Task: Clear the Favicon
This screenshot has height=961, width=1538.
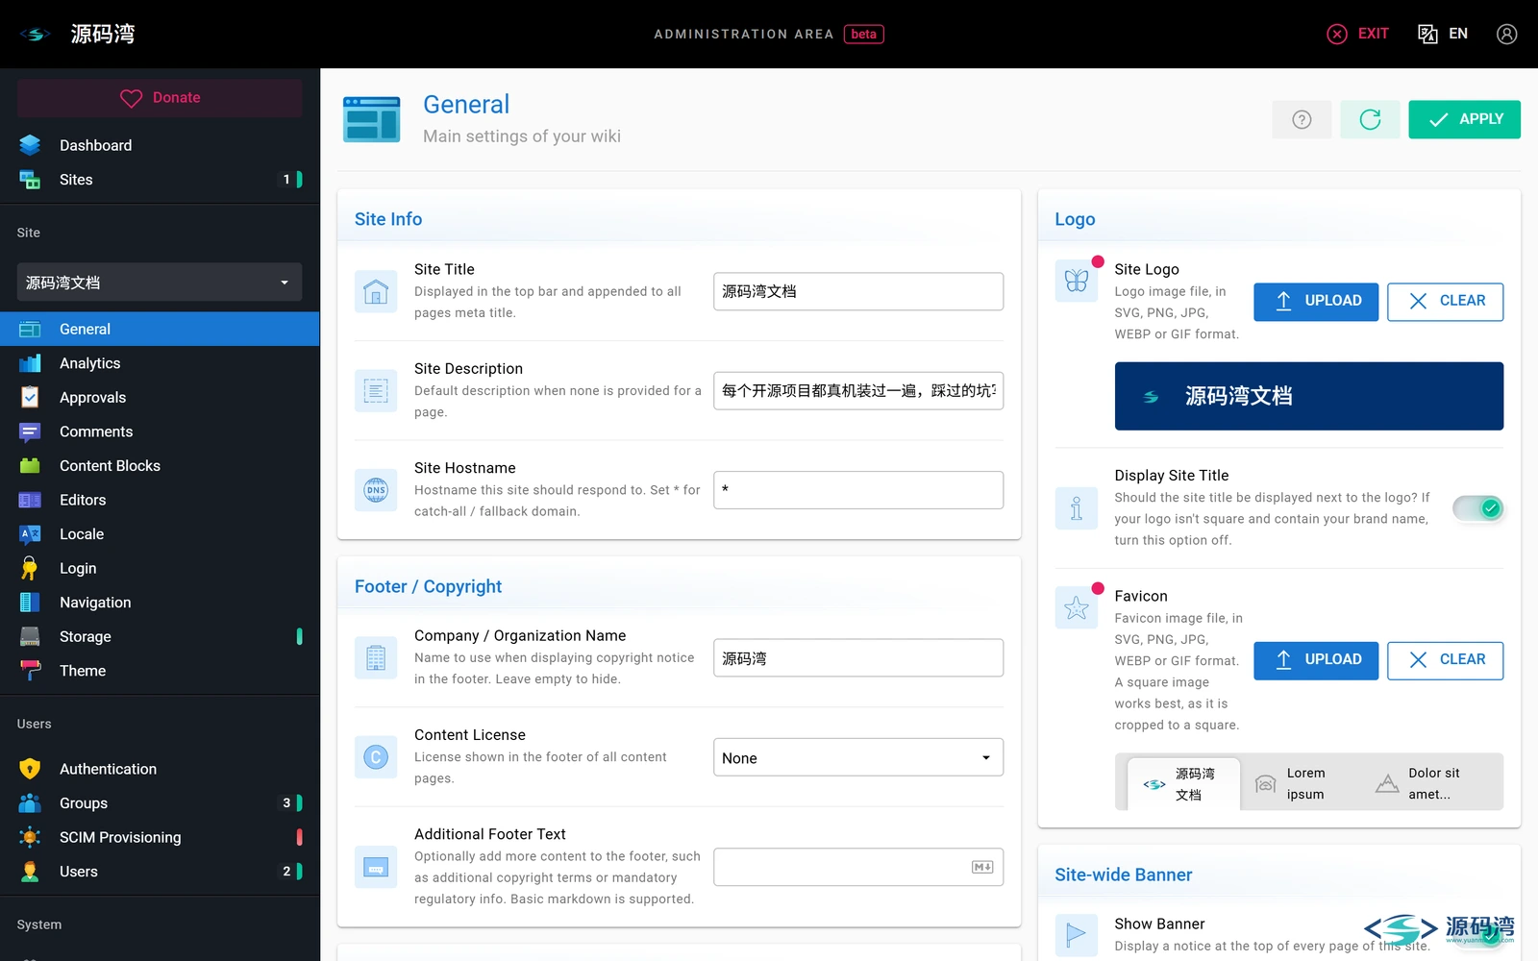Action: [1446, 660]
